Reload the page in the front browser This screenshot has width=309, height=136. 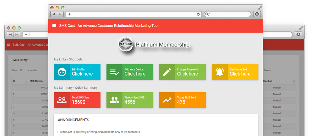point(198,14)
